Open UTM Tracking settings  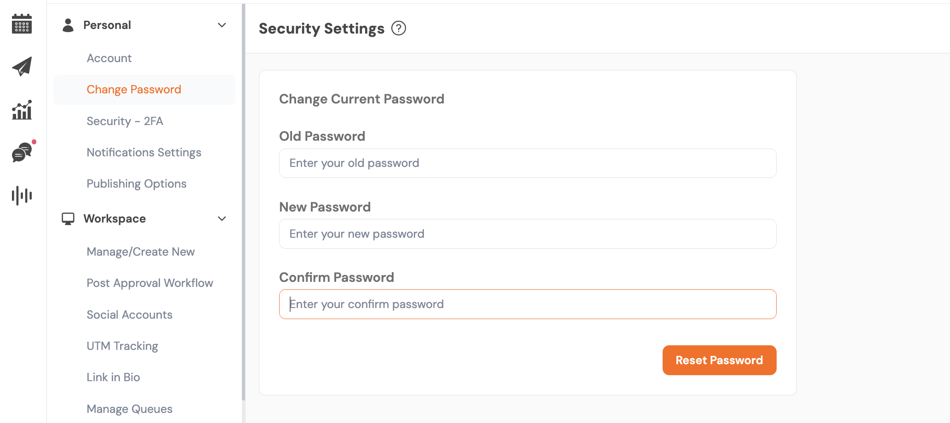pos(122,346)
